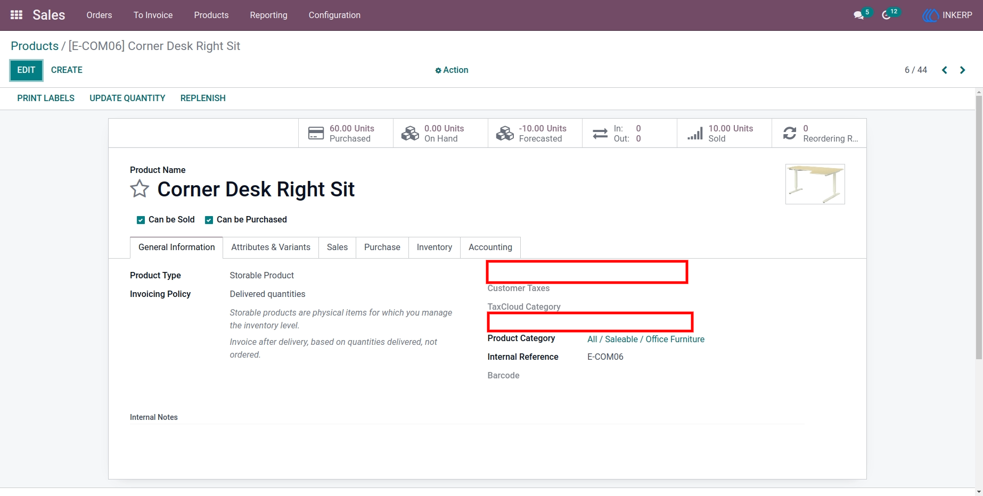Open the To Invoice menu
The height and width of the screenshot is (496, 983).
tap(153, 15)
